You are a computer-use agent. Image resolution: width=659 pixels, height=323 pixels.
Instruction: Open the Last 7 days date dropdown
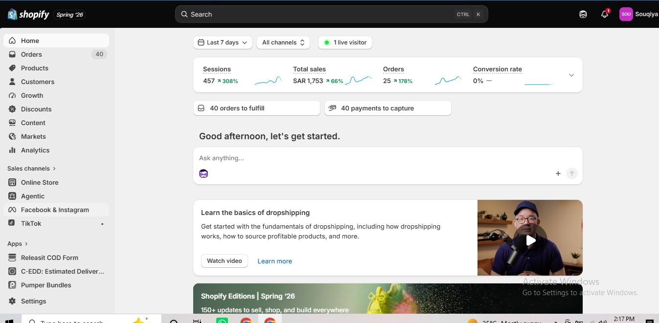223,43
